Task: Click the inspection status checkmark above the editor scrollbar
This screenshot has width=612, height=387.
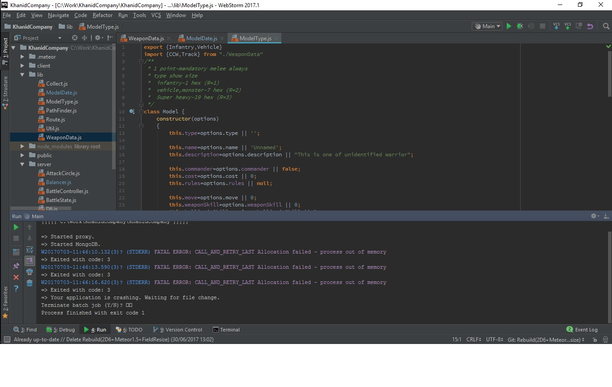Action: coord(608,47)
